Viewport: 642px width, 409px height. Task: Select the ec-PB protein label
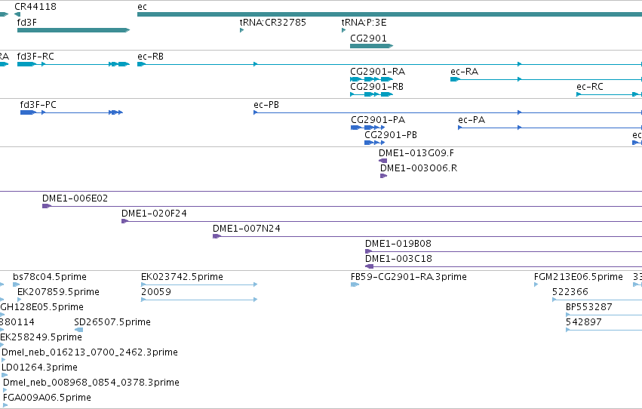point(266,105)
